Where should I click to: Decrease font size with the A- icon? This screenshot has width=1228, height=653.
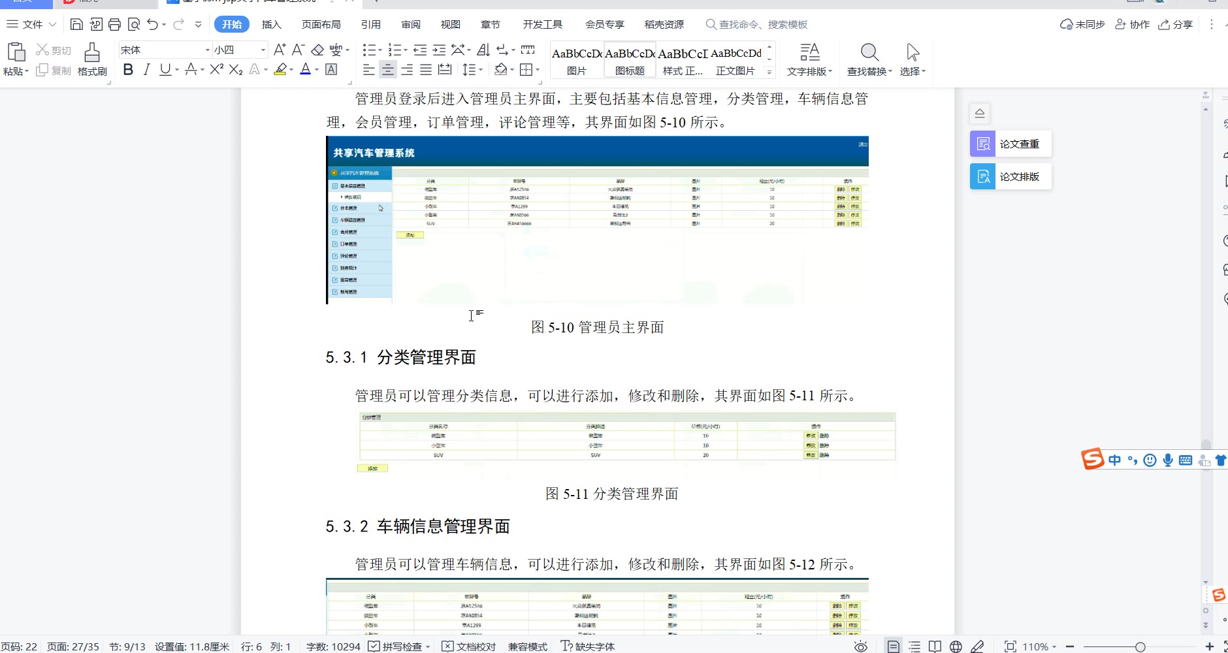[299, 50]
